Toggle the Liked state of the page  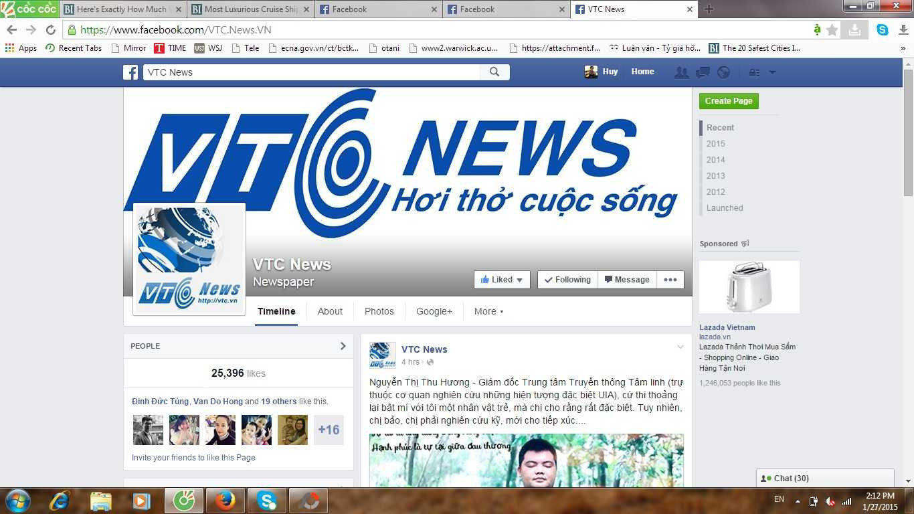tap(501, 279)
